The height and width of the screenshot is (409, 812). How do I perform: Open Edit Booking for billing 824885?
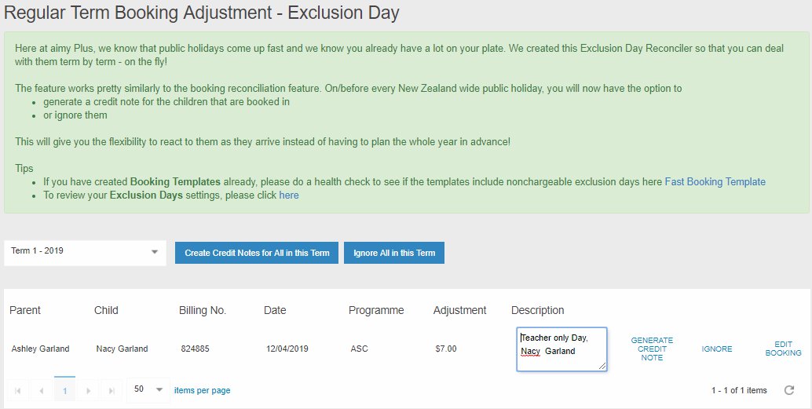(783, 349)
